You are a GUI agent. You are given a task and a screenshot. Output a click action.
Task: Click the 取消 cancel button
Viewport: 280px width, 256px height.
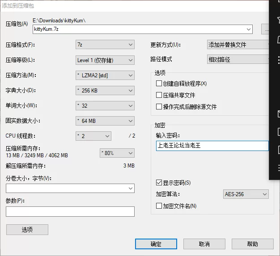pos(204,244)
